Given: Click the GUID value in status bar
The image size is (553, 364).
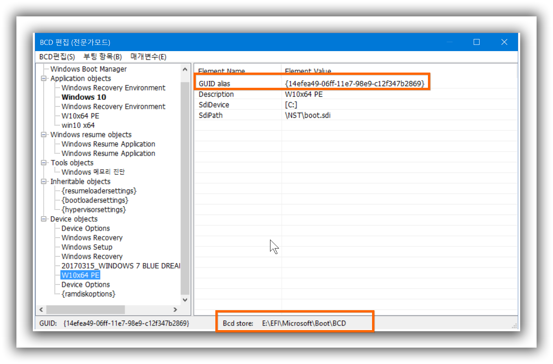Looking at the screenshot, I should coord(126,323).
